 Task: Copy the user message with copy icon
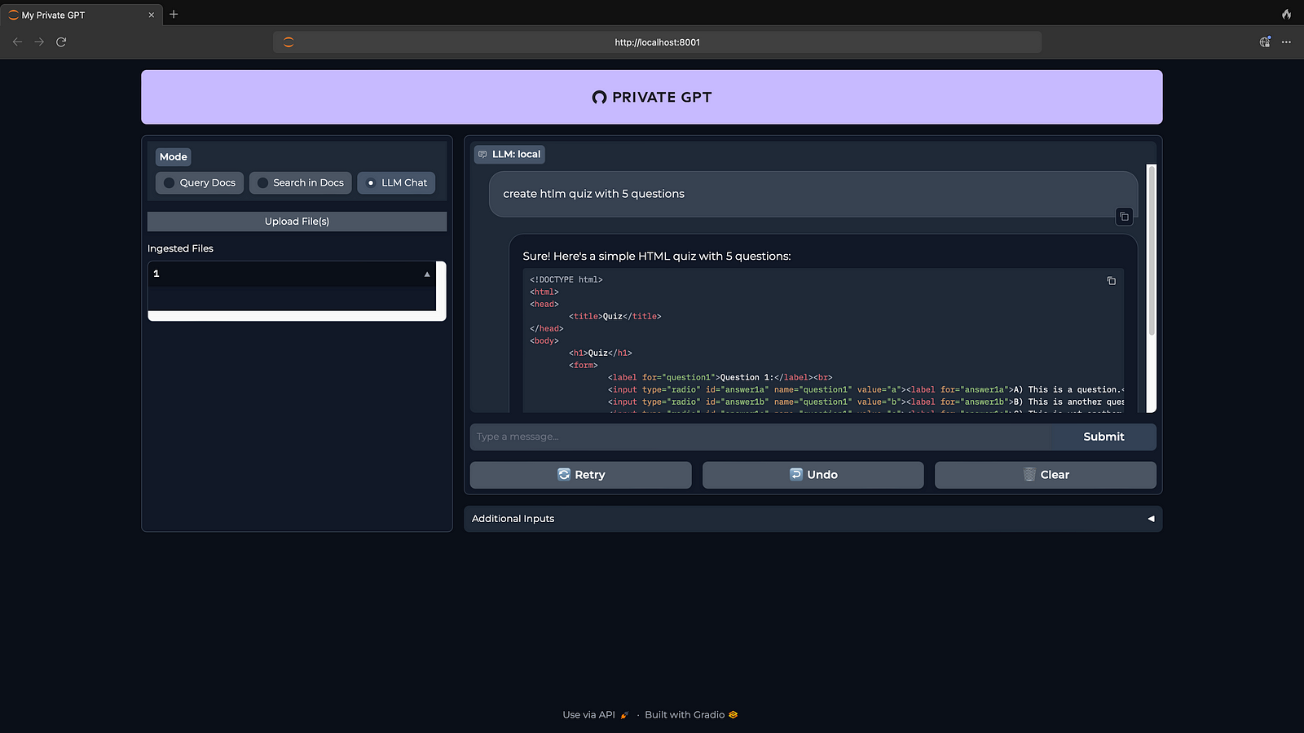pyautogui.click(x=1124, y=217)
